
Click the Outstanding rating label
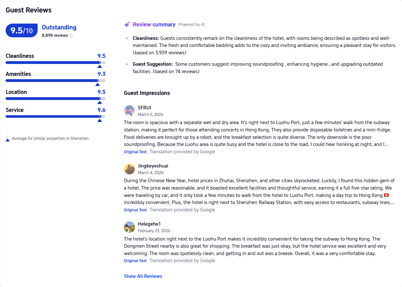tap(59, 27)
